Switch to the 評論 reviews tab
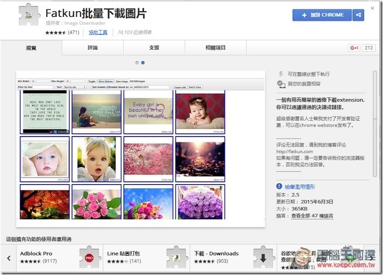This screenshot has width=383, height=275. pyautogui.click(x=93, y=47)
